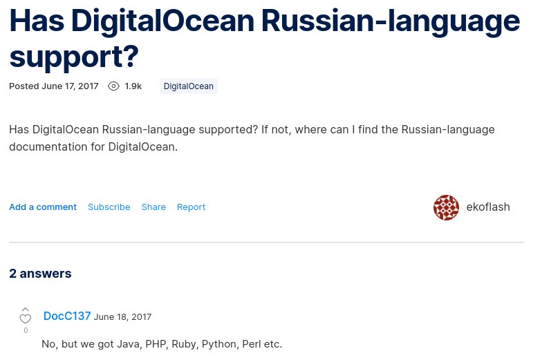Screen dimensions: 540x360
Task: Click the Posted June 17, 2017 date
Action: click(54, 86)
